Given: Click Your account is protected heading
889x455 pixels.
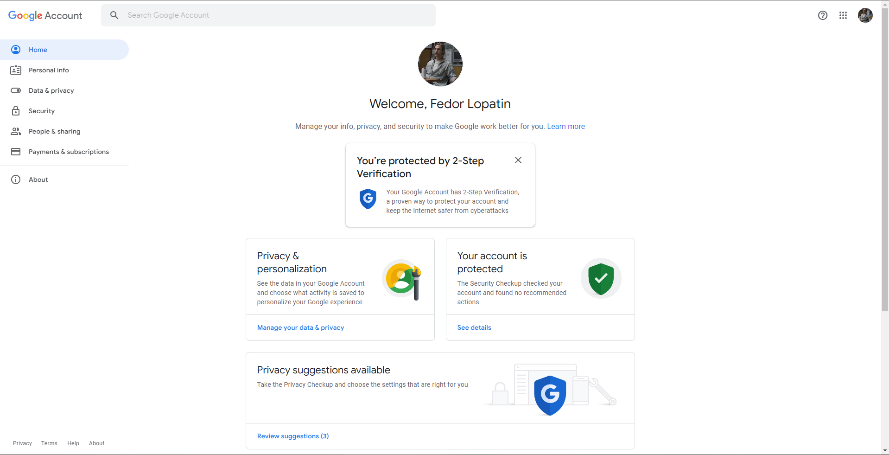Looking at the screenshot, I should click(x=492, y=262).
